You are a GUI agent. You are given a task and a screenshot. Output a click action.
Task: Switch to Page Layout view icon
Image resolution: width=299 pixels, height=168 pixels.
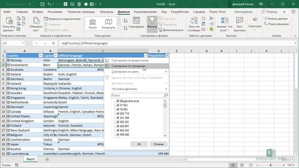pyautogui.click(x=242, y=165)
